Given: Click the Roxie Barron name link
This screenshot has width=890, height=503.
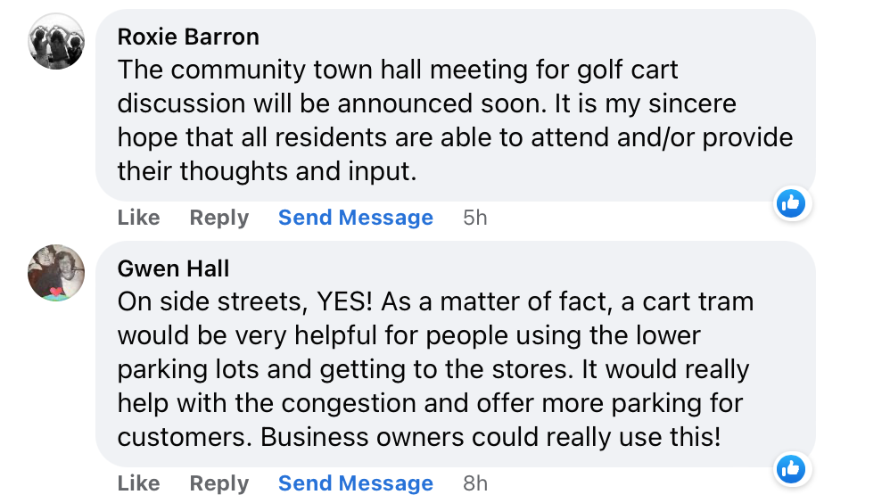Looking at the screenshot, I should tap(188, 37).
